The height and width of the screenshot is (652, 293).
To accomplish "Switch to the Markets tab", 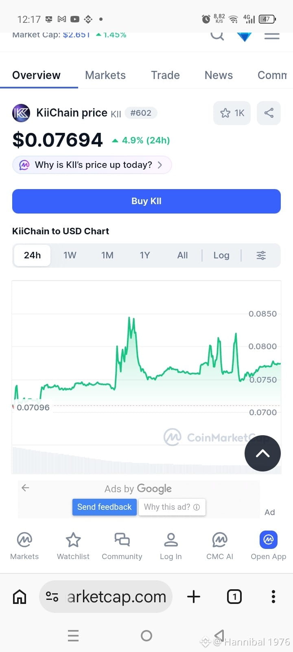I will pyautogui.click(x=105, y=75).
